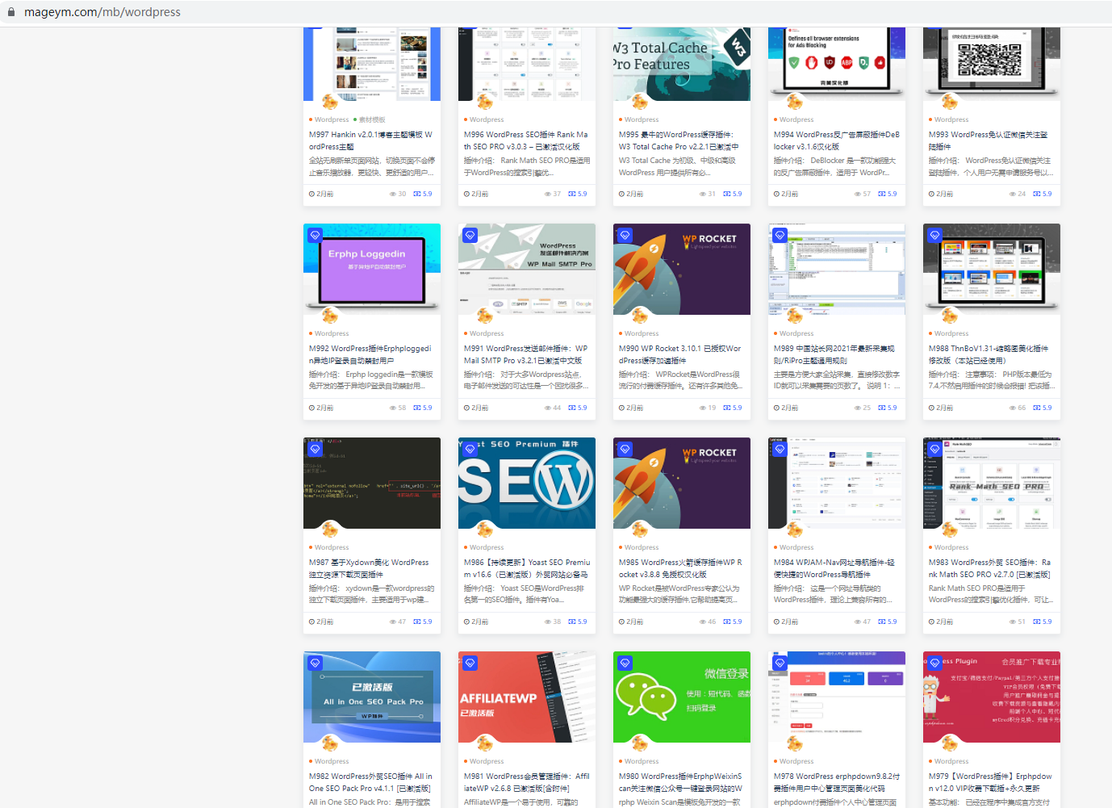This screenshot has height=808, width=1112.
Task: Open the M990 WP Rocket 3.10.1 title link
Action: [679, 354]
